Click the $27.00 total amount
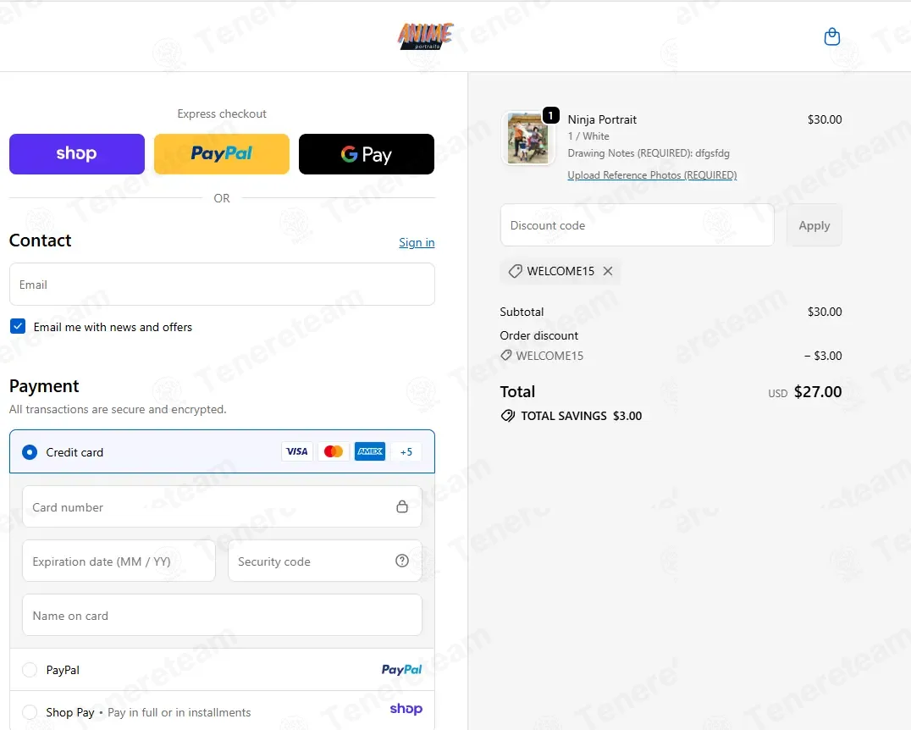 point(818,392)
